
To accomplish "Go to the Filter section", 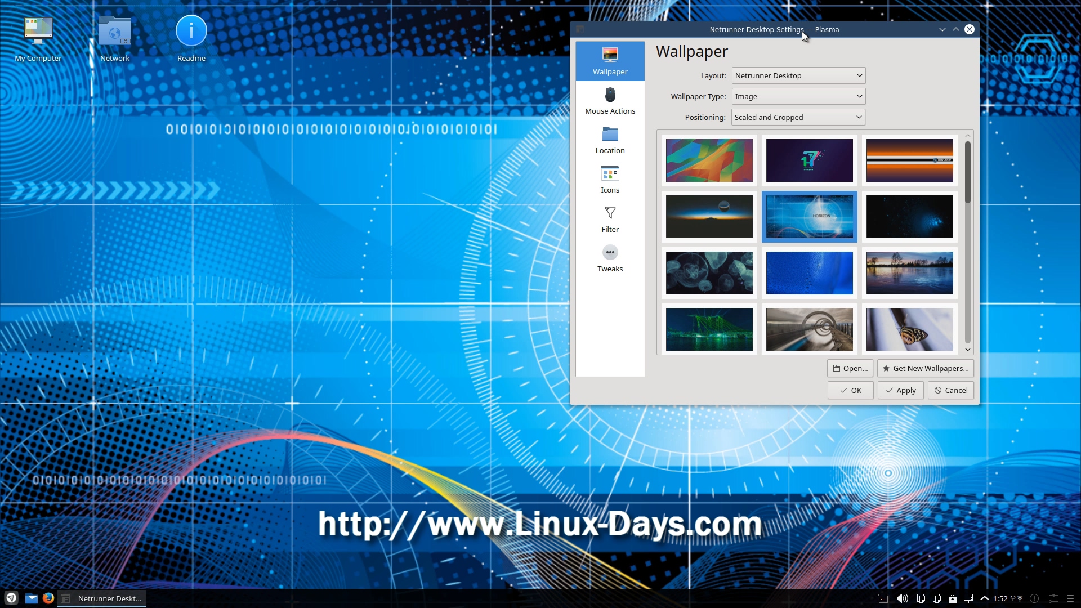I will click(x=610, y=219).
